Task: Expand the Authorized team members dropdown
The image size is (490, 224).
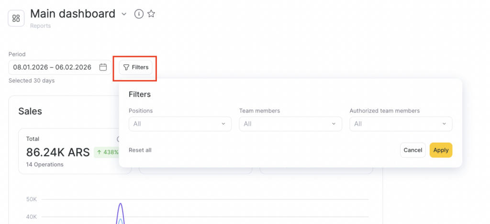Action: pyautogui.click(x=401, y=124)
